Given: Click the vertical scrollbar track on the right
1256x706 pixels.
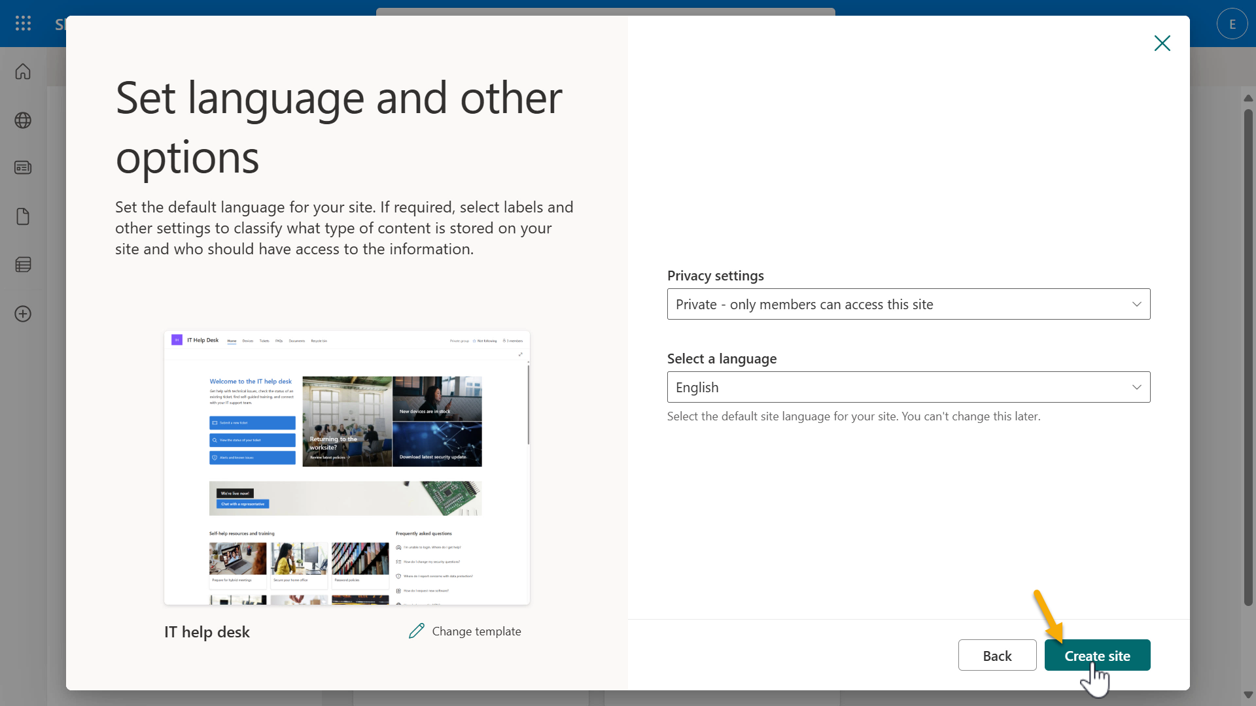Looking at the screenshot, I should click(1248, 392).
